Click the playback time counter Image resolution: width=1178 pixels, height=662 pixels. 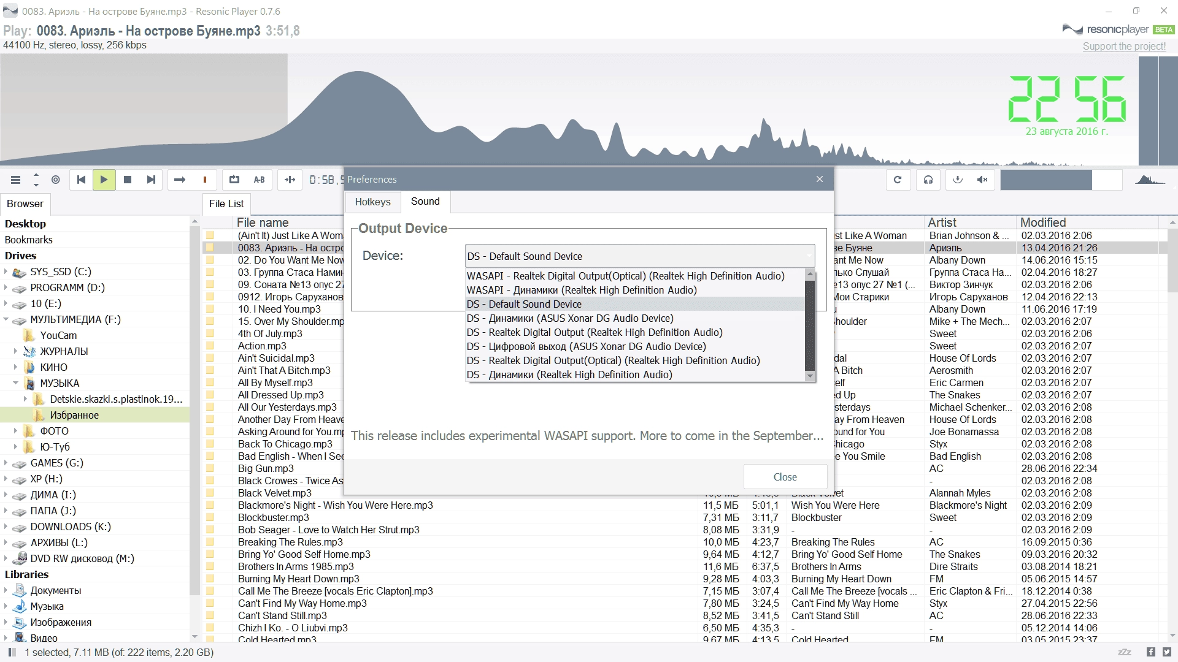coord(326,180)
